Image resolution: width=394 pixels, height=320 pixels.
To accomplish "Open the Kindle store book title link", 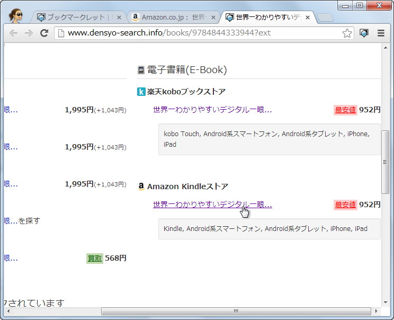I will click(x=212, y=205).
